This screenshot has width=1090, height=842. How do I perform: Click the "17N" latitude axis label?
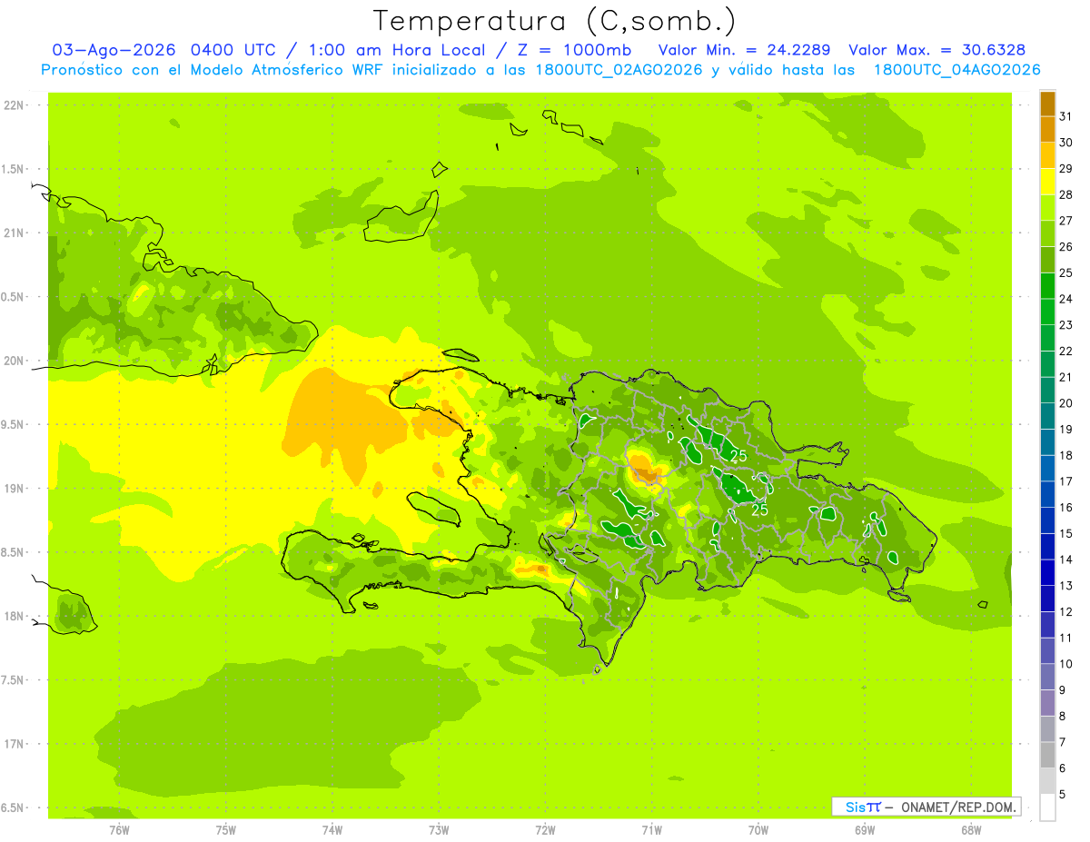pos(14,745)
